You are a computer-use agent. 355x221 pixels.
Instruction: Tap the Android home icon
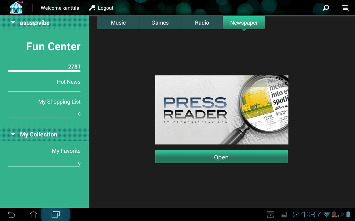pyautogui.click(x=33, y=214)
